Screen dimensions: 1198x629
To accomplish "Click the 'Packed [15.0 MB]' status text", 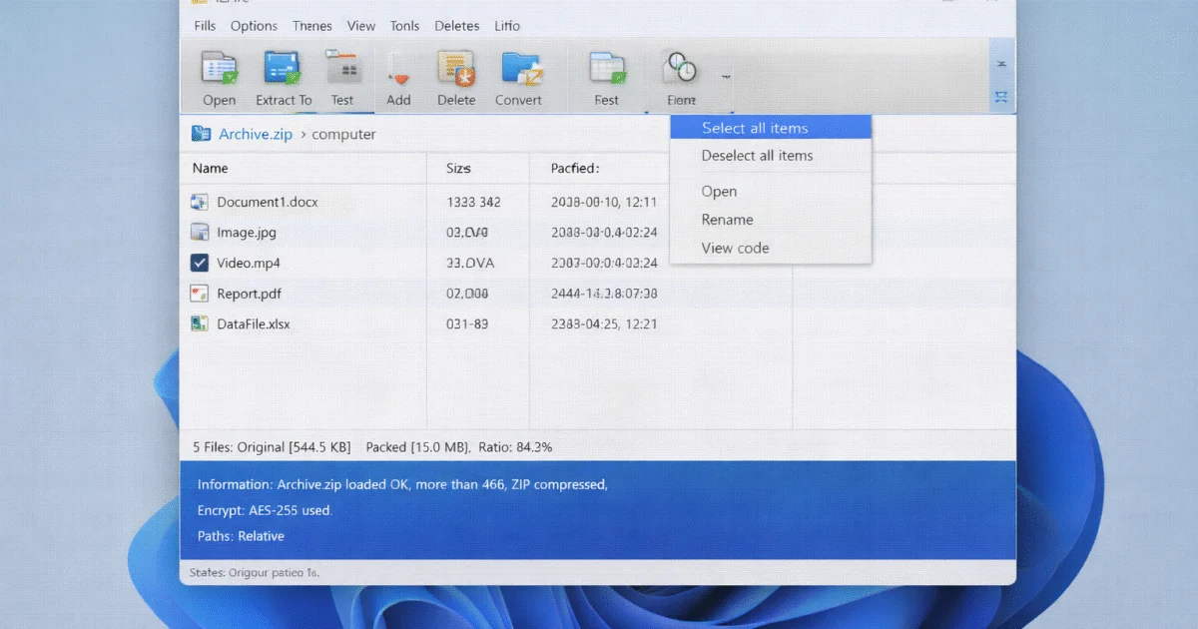I will tap(418, 447).
